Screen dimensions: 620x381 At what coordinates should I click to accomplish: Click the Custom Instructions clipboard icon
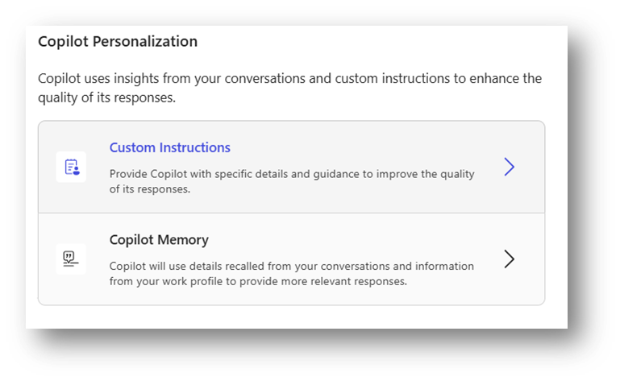pos(72,167)
